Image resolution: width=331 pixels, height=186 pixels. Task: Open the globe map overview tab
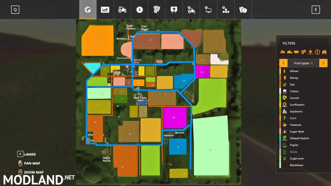tap(88, 10)
